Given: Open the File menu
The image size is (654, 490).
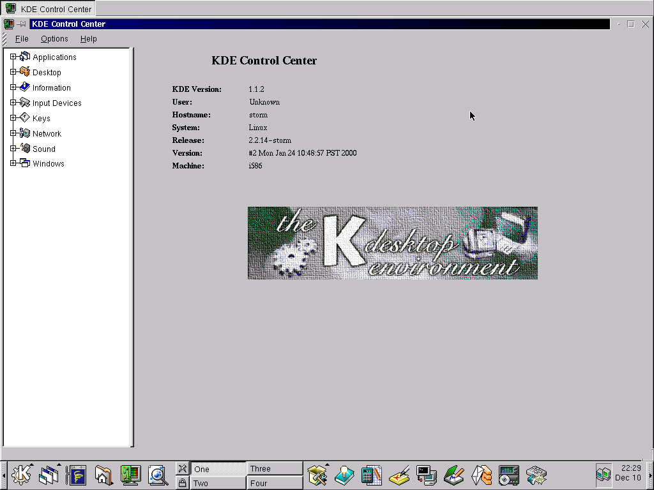Looking at the screenshot, I should (x=22, y=39).
